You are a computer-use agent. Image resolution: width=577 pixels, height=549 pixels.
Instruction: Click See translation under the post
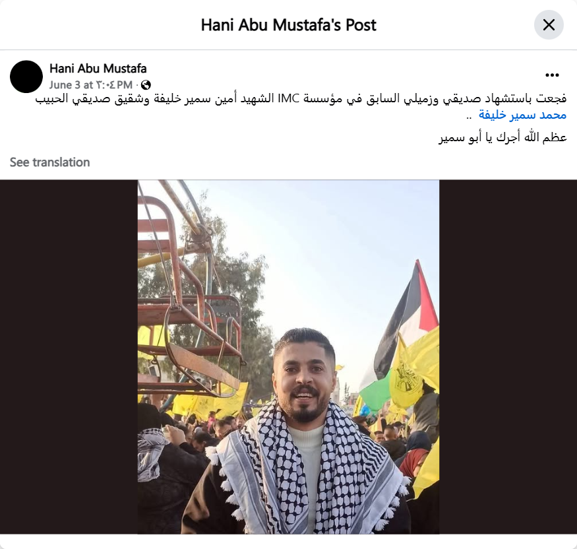pyautogui.click(x=49, y=162)
